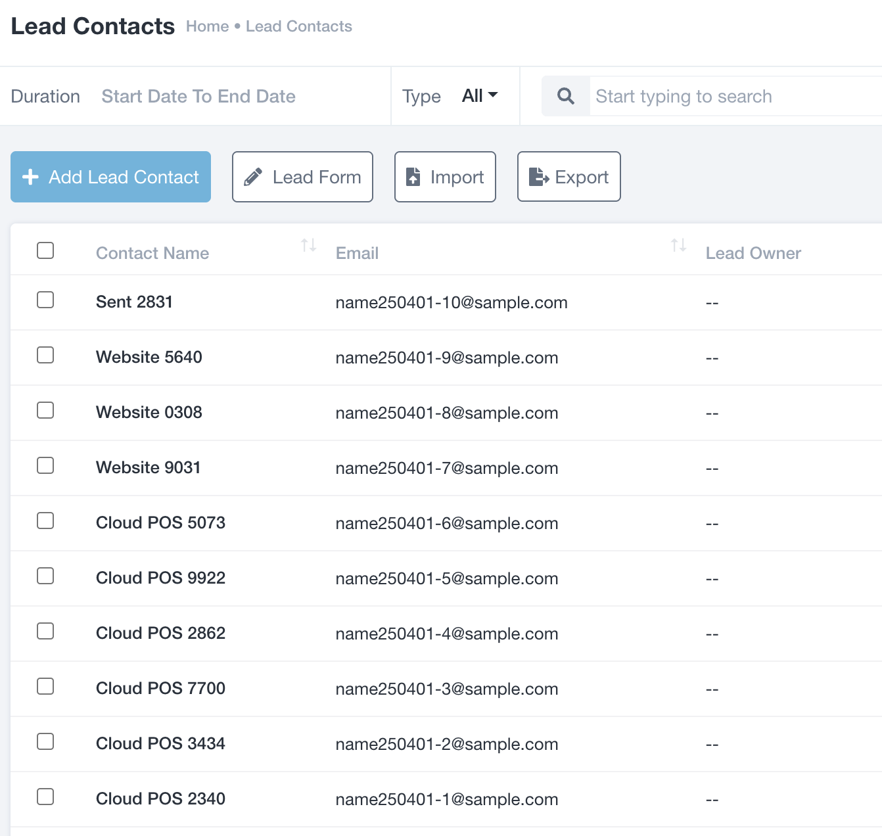
Task: Tick the select-all checkbox in table header
Action: [45, 250]
